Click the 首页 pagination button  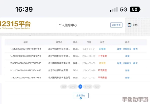click(x=64, y=87)
